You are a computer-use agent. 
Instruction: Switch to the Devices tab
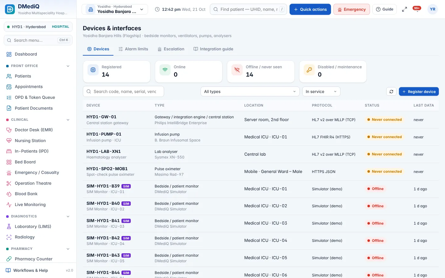coord(98,49)
